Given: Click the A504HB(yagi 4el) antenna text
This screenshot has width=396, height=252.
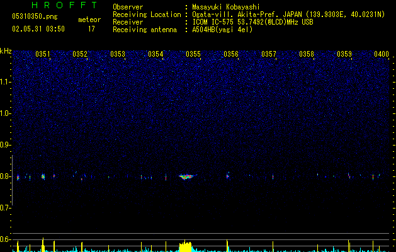Looking at the screenshot, I should (x=222, y=30).
